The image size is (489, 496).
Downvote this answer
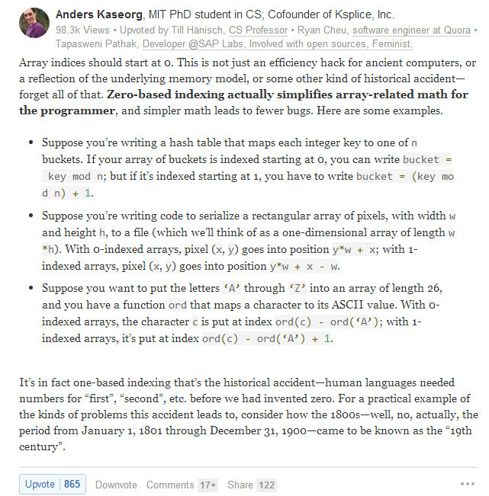116,485
